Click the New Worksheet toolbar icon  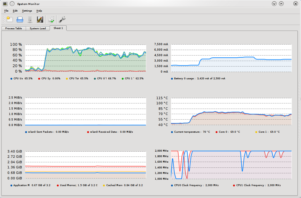tap(9, 20)
